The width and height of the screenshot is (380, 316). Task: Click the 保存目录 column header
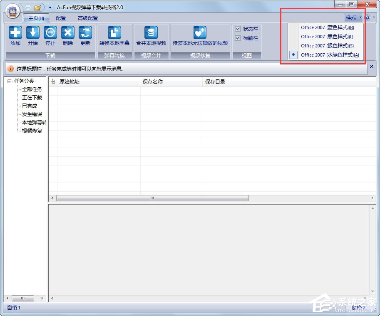click(289, 82)
